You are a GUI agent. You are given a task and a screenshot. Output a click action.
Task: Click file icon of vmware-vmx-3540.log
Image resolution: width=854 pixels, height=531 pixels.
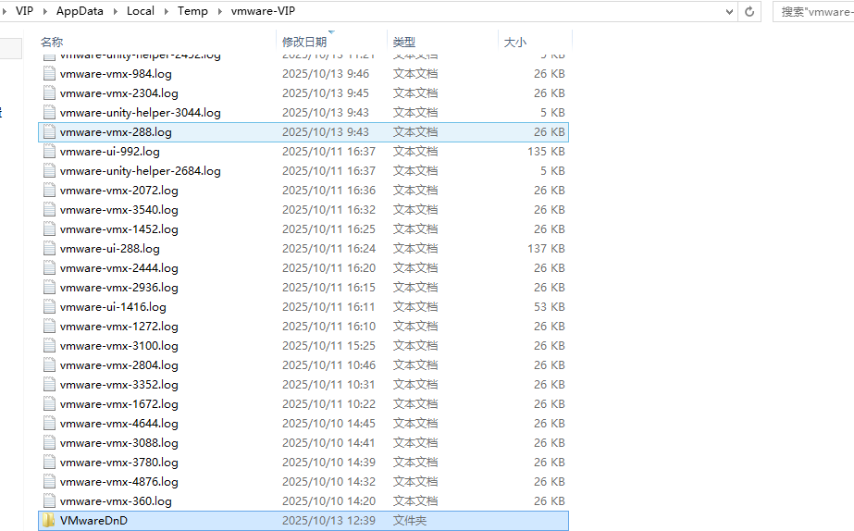(x=49, y=210)
